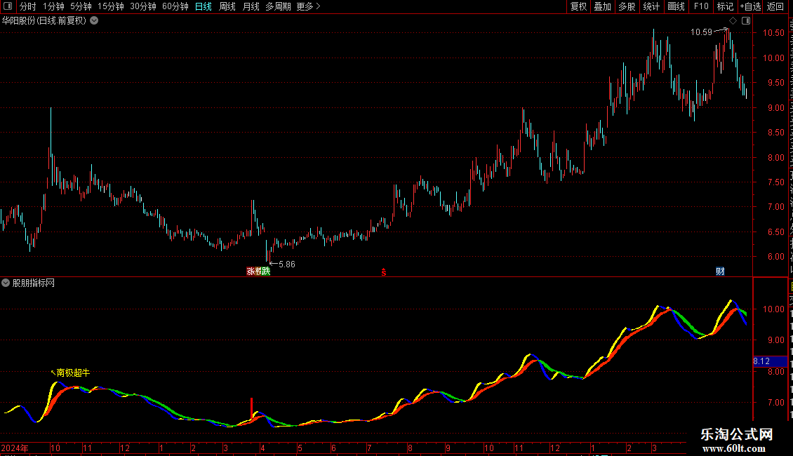Viewport: 793px width, 456px height.
Task: Select the 15分钟 period
Action: 111,6
